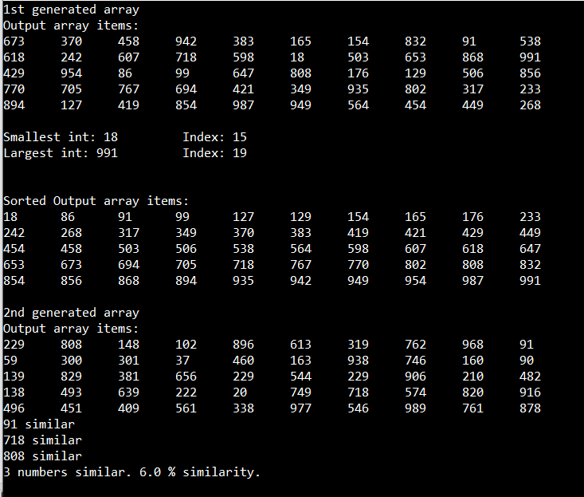Select value 656 in the second array
This screenshot has width=584, height=497.
[x=186, y=377]
